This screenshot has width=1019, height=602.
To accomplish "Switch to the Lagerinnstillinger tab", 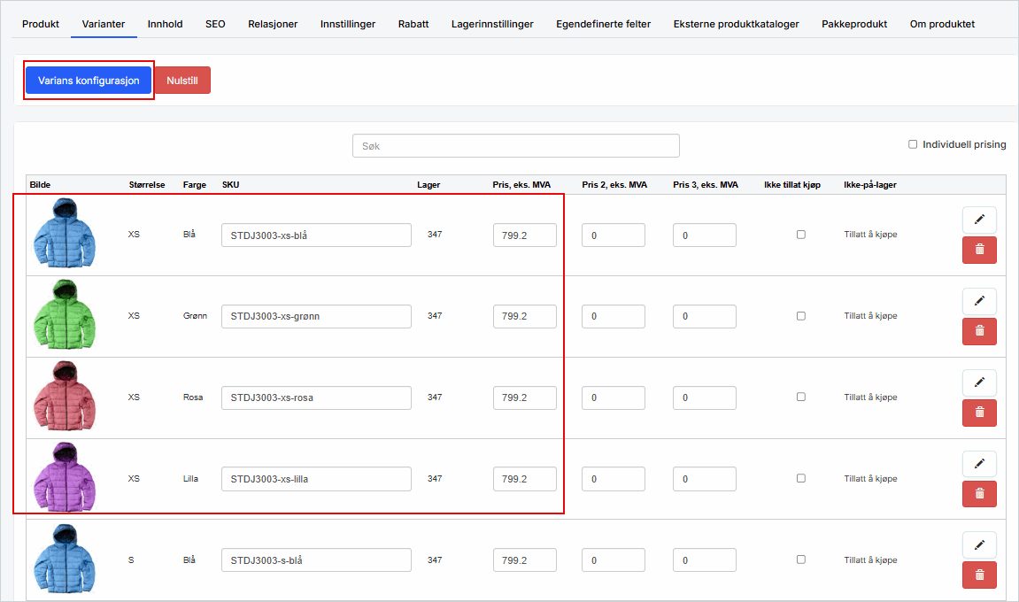I will 492,24.
